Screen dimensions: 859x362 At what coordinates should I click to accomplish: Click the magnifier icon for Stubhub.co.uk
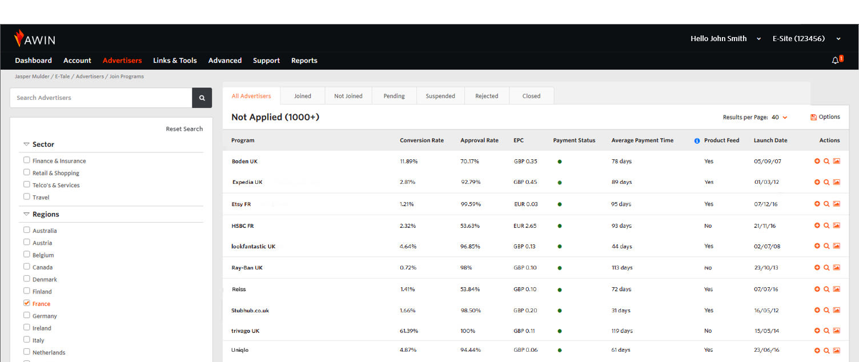(x=826, y=310)
